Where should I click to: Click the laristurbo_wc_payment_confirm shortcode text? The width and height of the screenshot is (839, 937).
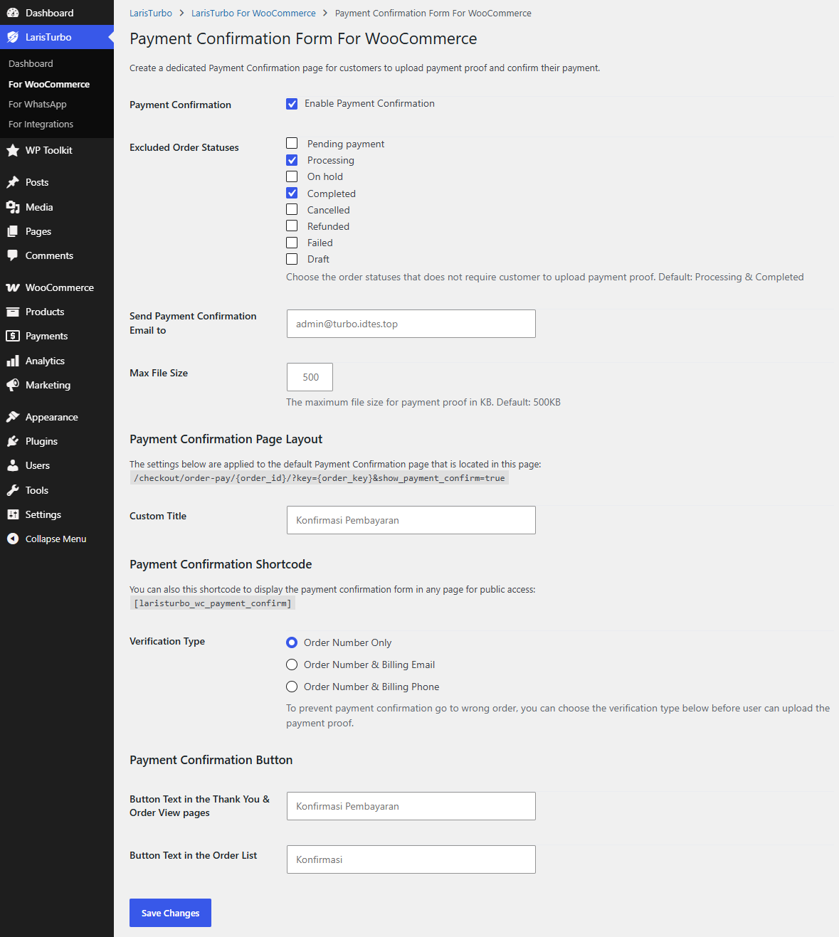click(x=213, y=603)
